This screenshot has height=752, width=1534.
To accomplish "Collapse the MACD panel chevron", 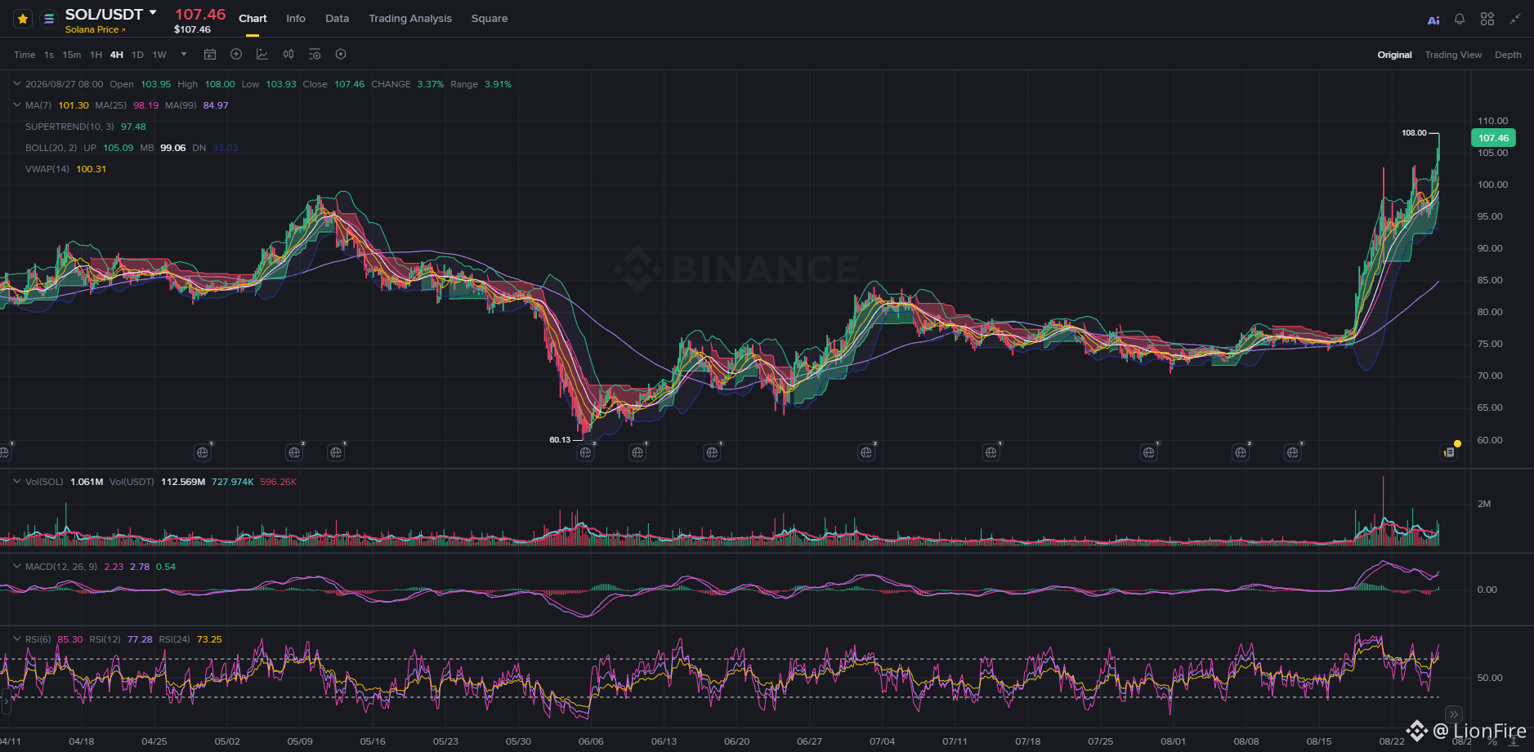I will pyautogui.click(x=16, y=566).
